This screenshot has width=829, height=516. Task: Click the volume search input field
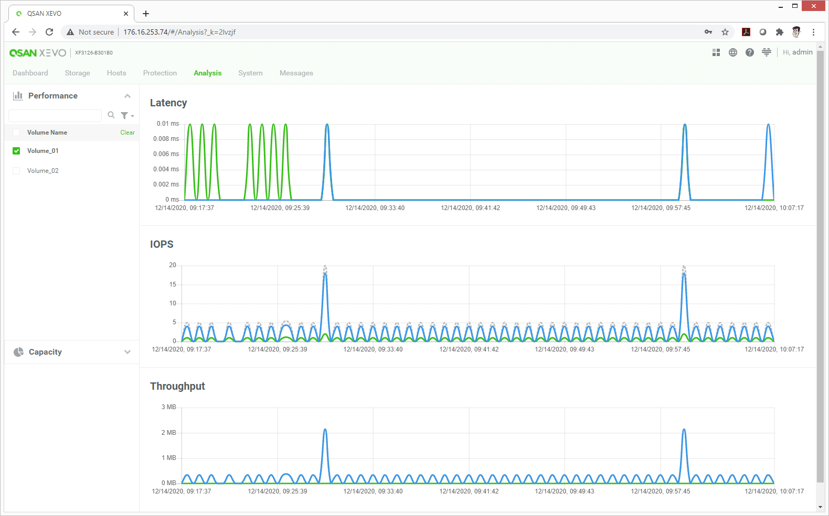click(x=55, y=116)
